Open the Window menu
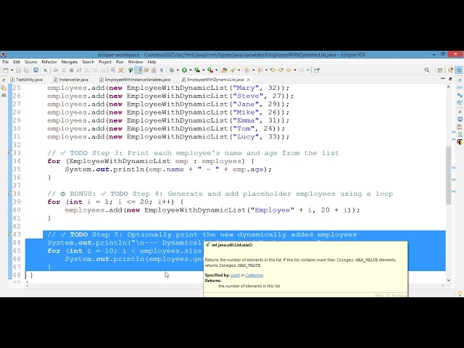The width and height of the screenshot is (464, 348). coord(136,62)
